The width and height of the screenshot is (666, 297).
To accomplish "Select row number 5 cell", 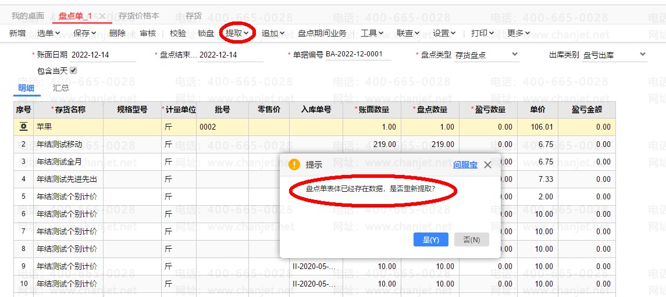I will [24, 196].
